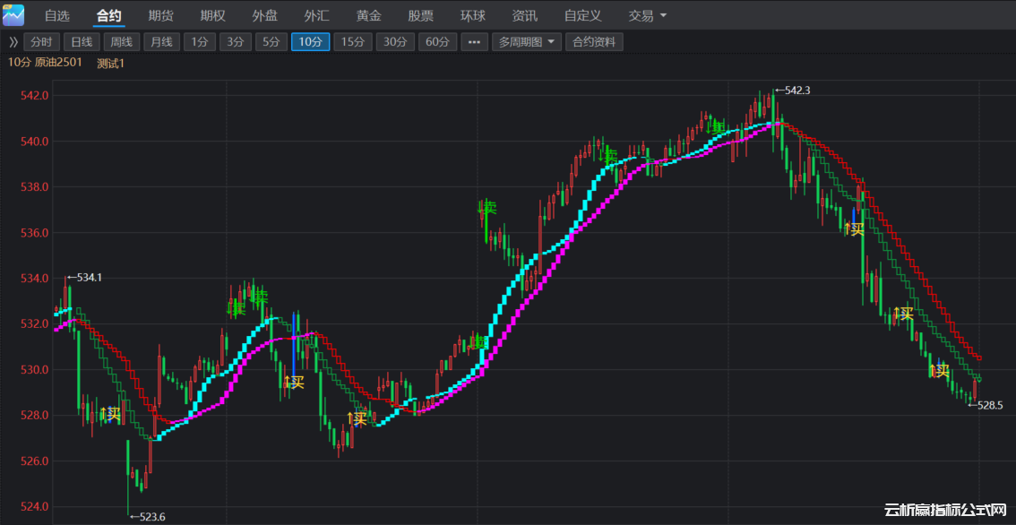Select the 外汇 menu item
1016x525 pixels.
316,16
